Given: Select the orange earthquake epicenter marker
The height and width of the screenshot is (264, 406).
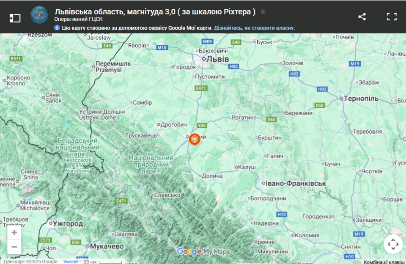Looking at the screenshot, I should 195,139.
